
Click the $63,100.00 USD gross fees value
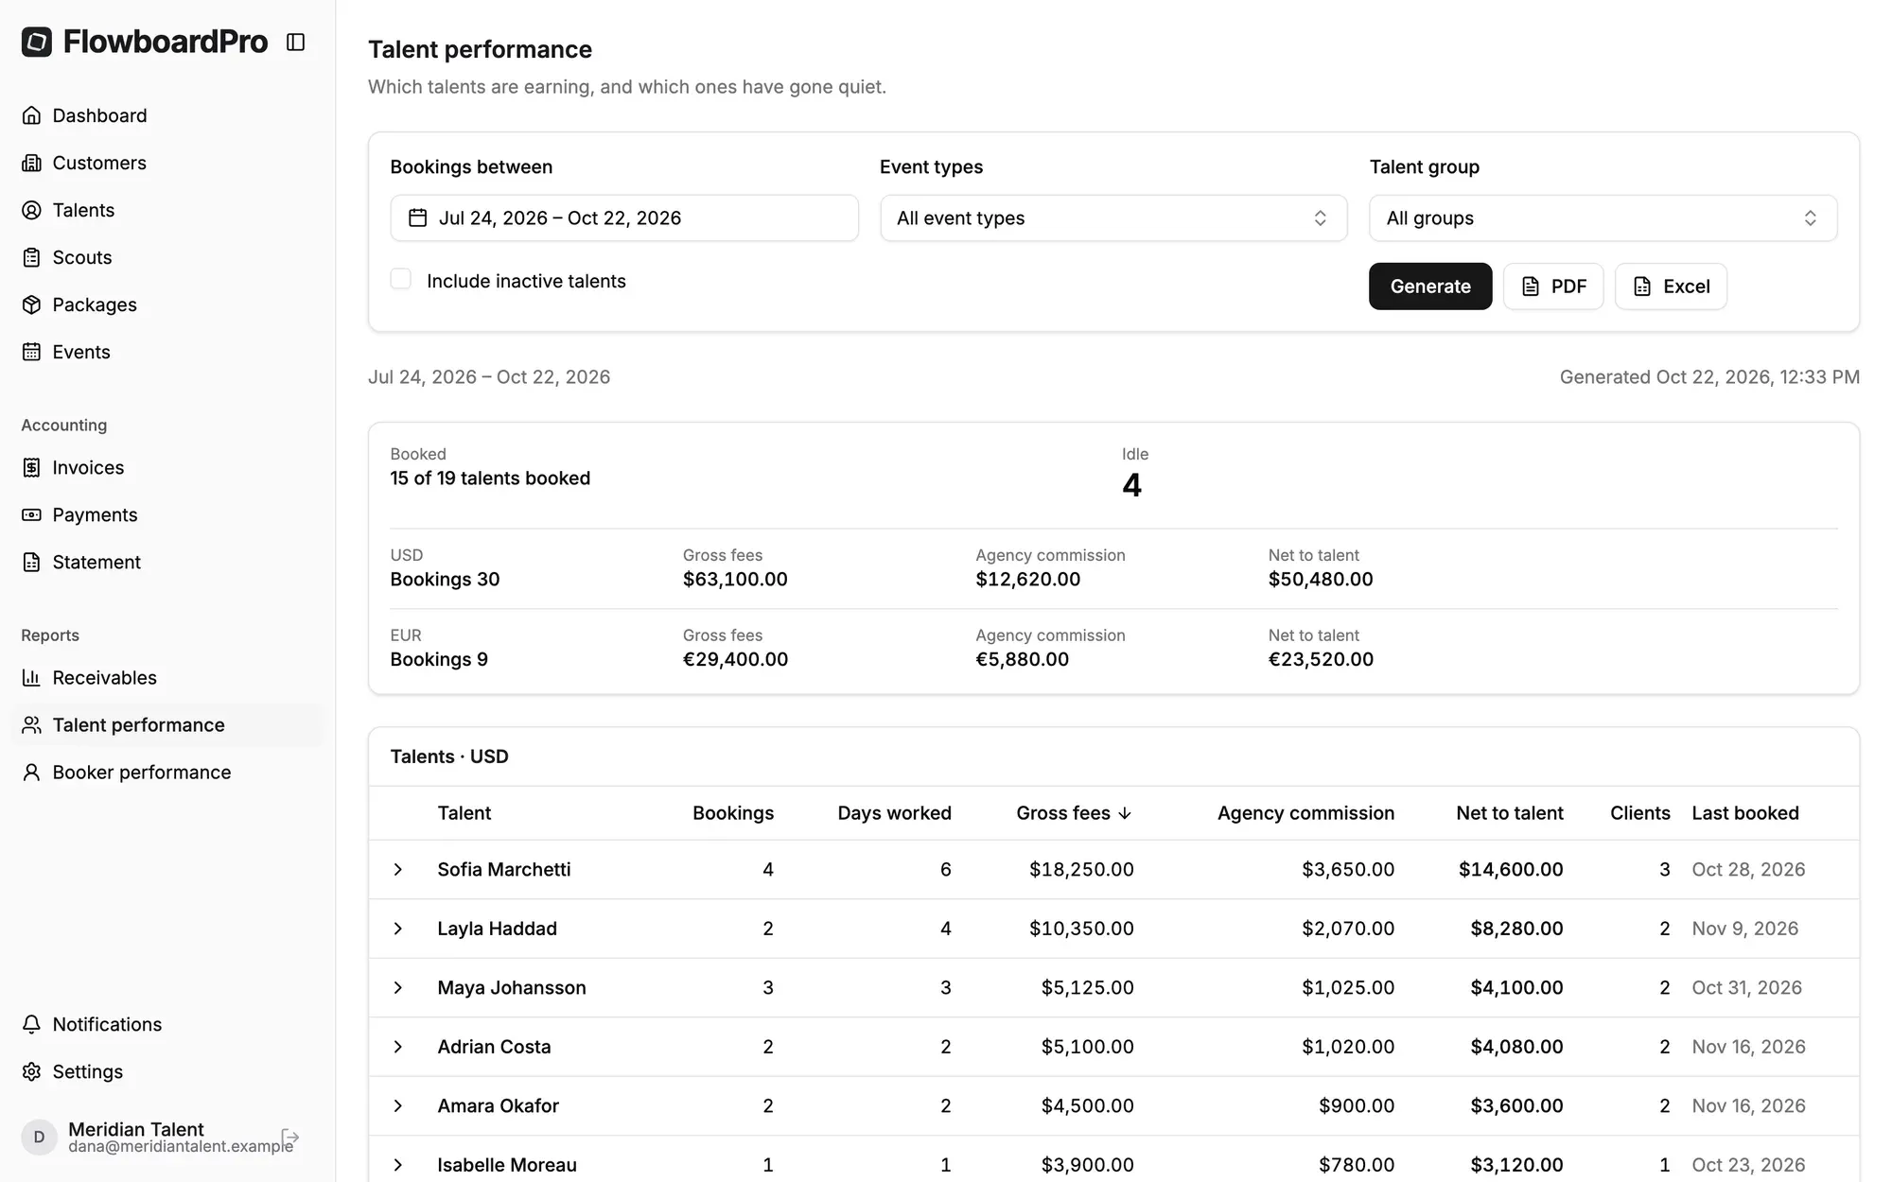coord(735,580)
